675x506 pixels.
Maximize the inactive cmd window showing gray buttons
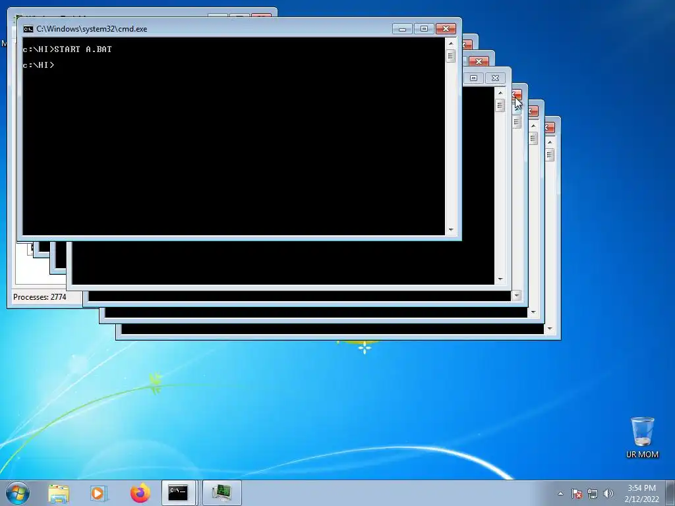pos(473,78)
